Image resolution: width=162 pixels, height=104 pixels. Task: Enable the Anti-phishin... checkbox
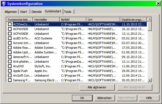[10, 62]
